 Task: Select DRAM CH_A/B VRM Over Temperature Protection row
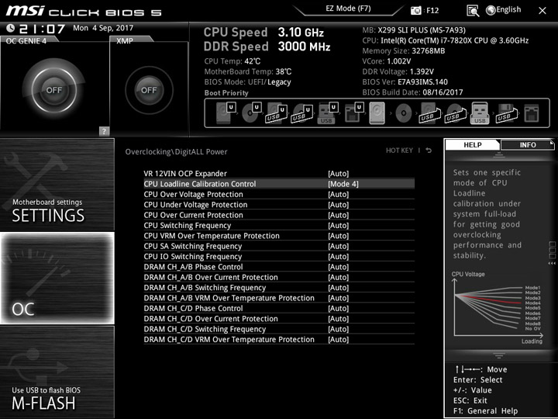point(279,298)
